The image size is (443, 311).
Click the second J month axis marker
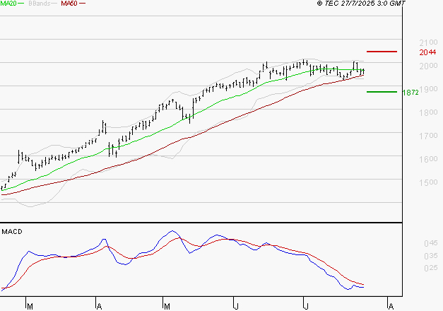306,307
